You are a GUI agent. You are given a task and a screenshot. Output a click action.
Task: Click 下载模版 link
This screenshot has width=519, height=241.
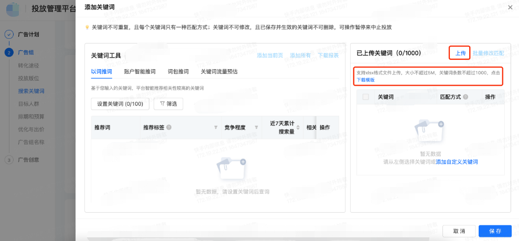pos(365,80)
